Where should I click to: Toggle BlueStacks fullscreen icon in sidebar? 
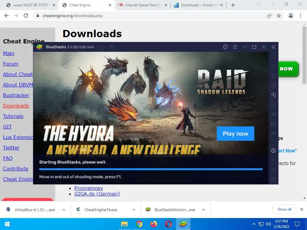click(x=273, y=57)
